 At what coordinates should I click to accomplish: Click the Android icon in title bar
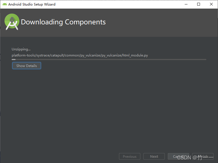pyautogui.click(x=5, y=4)
